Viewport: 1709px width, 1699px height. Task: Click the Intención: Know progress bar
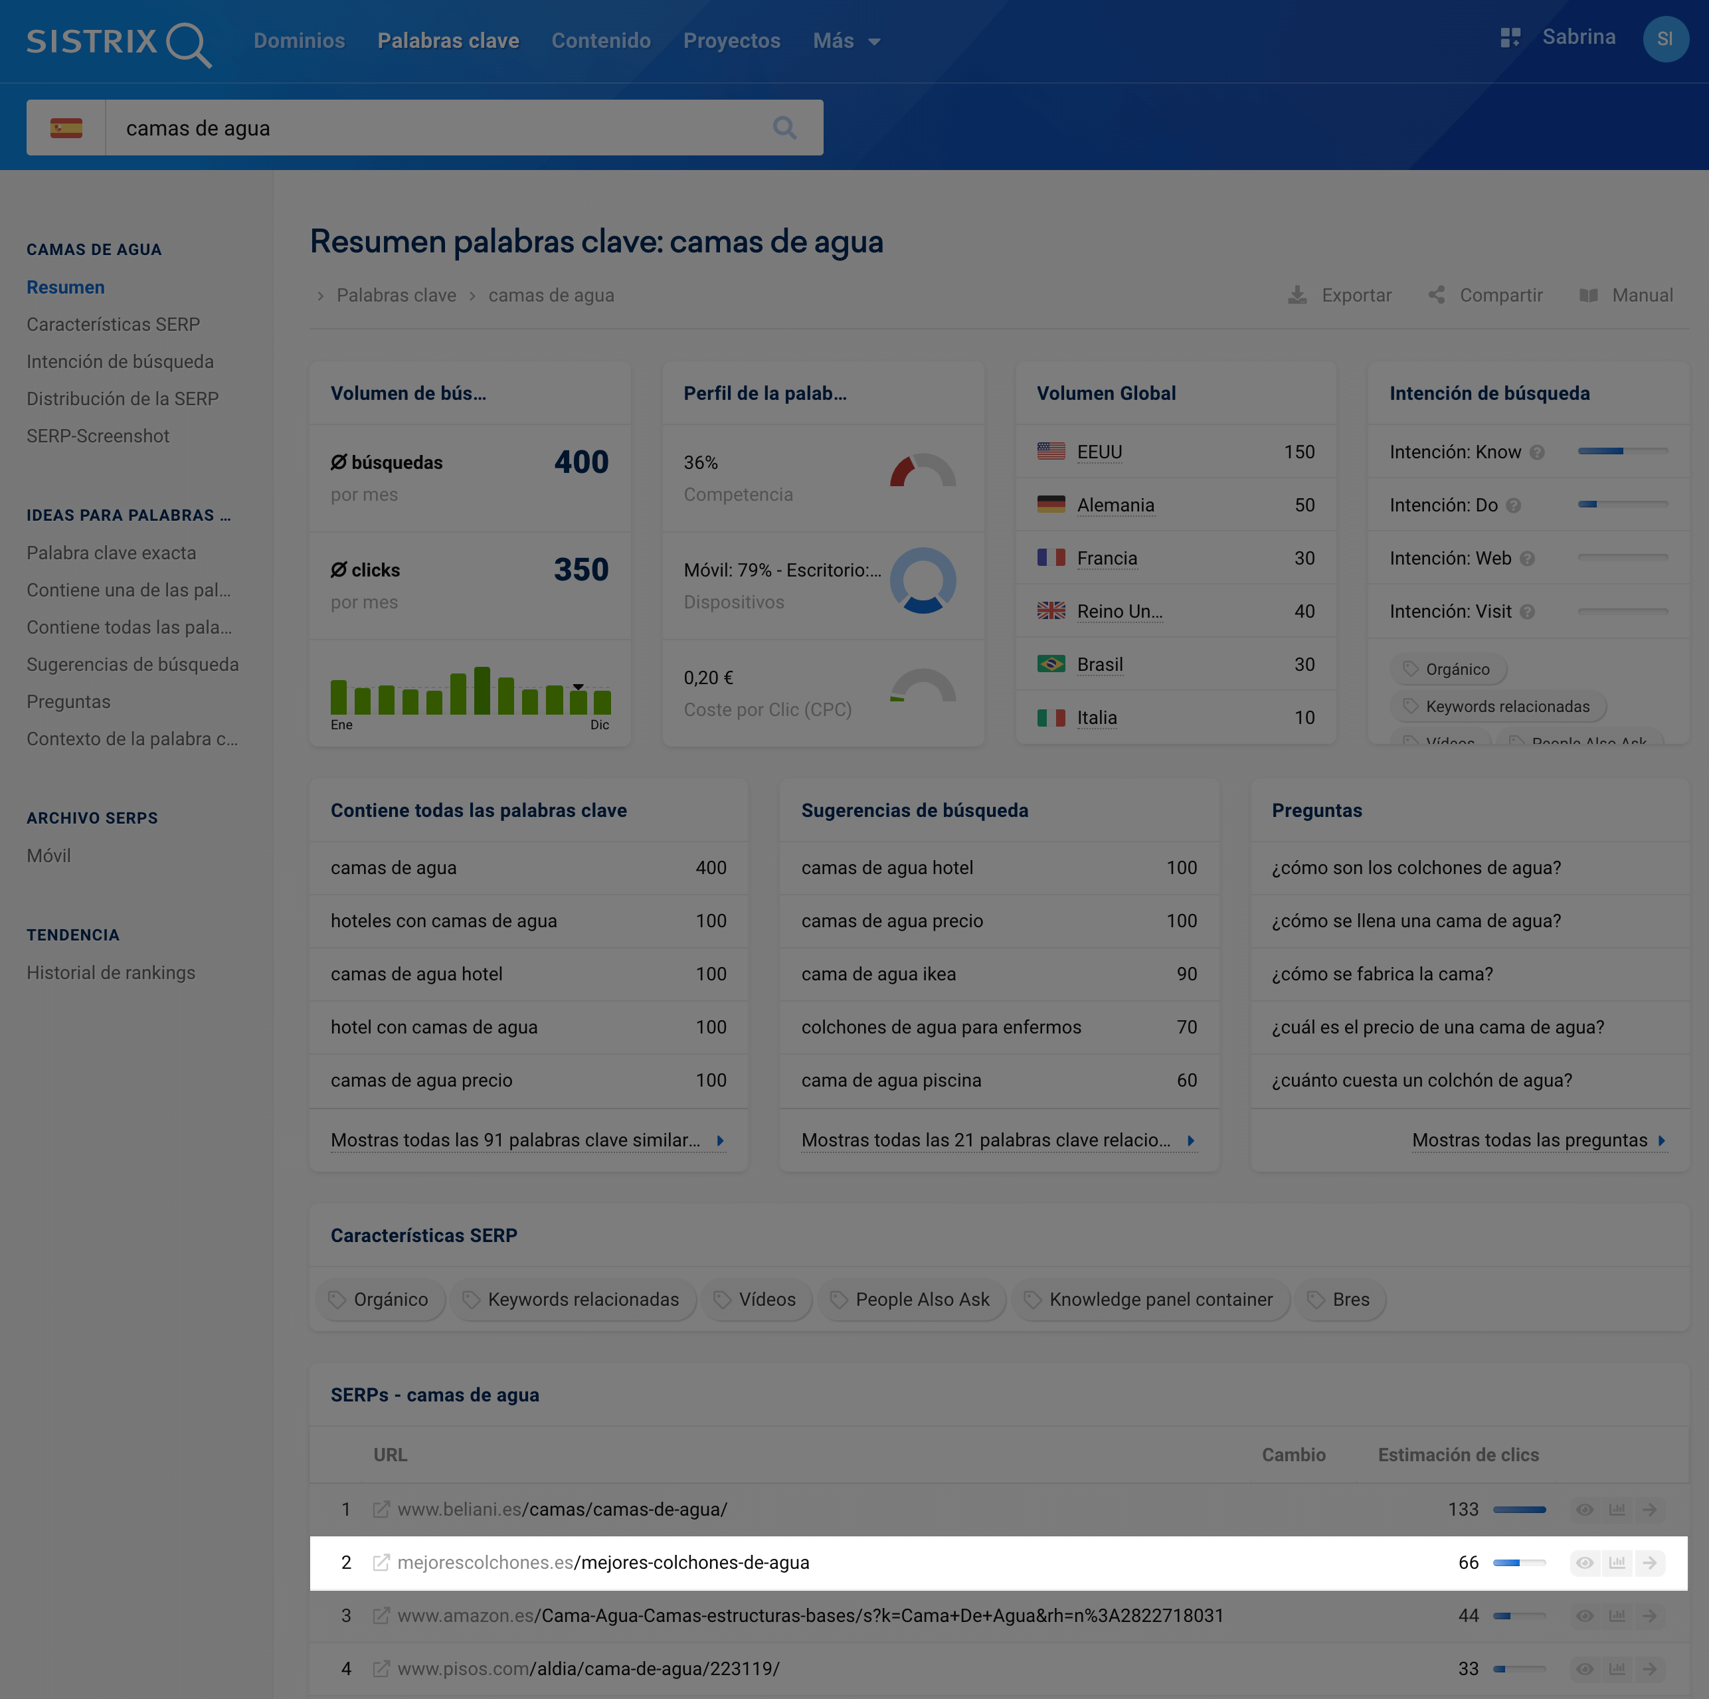1622,452
